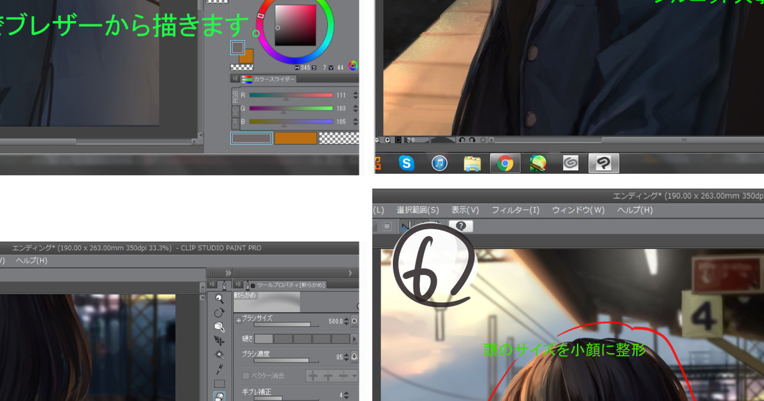The height and width of the screenshot is (401, 764).
Task: Open brush size dynamics settings button
Action: point(355,321)
